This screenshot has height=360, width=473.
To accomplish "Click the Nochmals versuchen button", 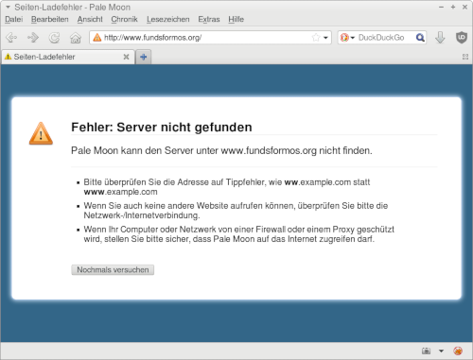I will point(113,270).
